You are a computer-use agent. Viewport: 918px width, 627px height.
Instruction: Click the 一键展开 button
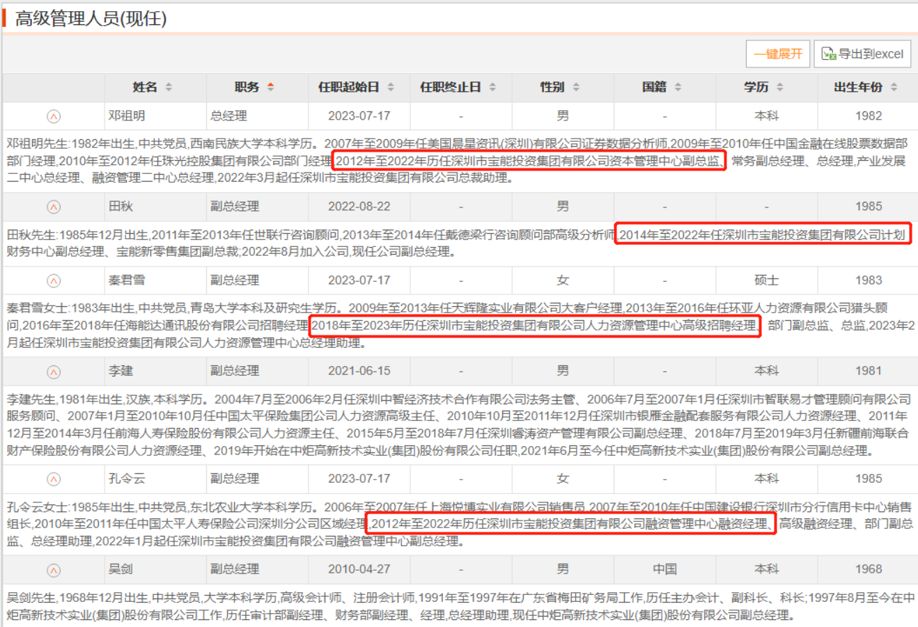pos(778,54)
